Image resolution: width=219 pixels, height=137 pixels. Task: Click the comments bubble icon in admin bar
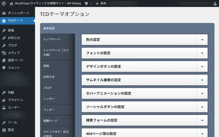(87, 4)
